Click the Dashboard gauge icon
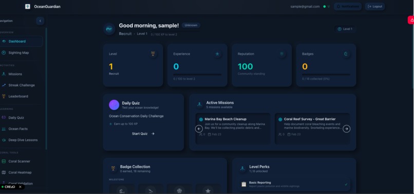 click(4, 42)
